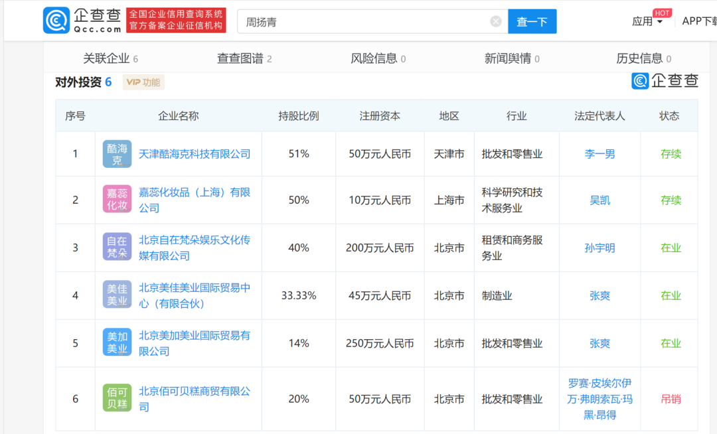This screenshot has height=434, width=717.
Task: Click the 上海市 region cell
Action: (x=449, y=200)
